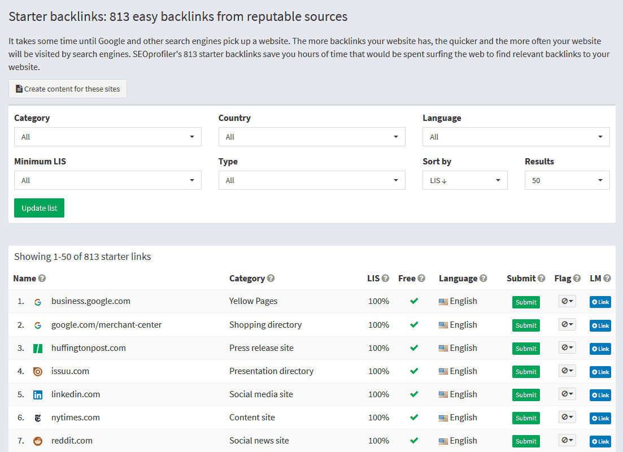Click the nytimes.com favicon
This screenshot has height=452, width=623.
38,417
